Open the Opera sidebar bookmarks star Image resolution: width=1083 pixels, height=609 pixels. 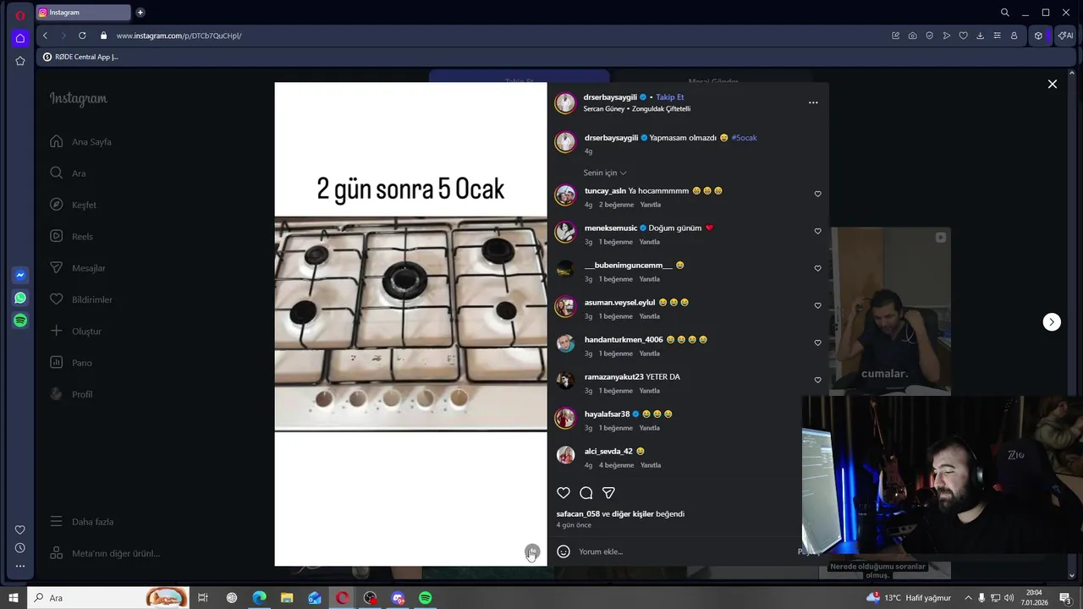coord(20,61)
